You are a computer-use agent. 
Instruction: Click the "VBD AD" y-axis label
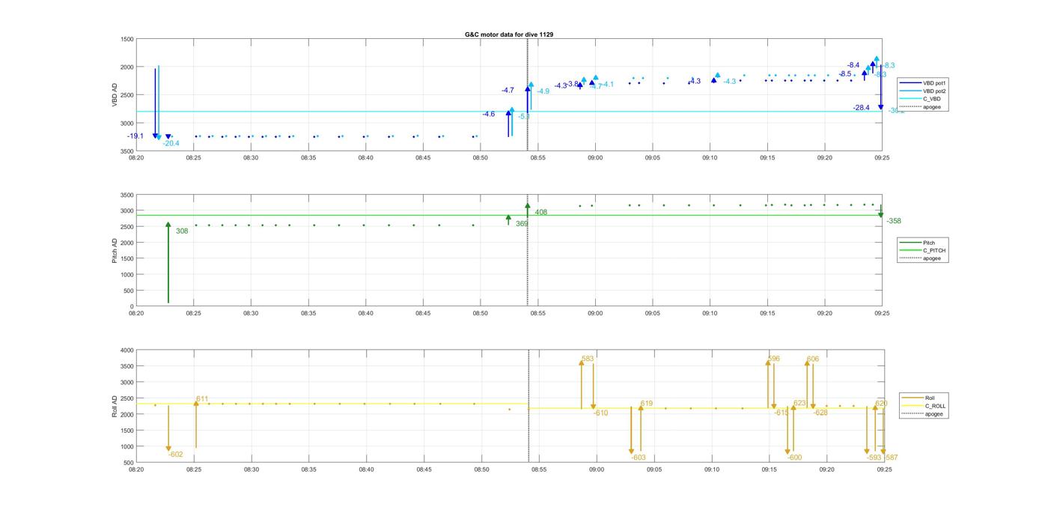pyautogui.click(x=115, y=94)
